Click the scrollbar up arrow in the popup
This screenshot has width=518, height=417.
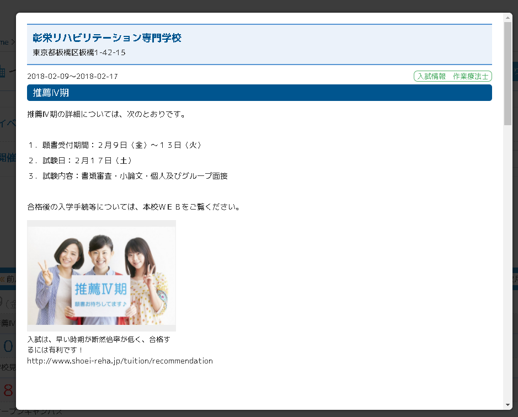coord(508,18)
